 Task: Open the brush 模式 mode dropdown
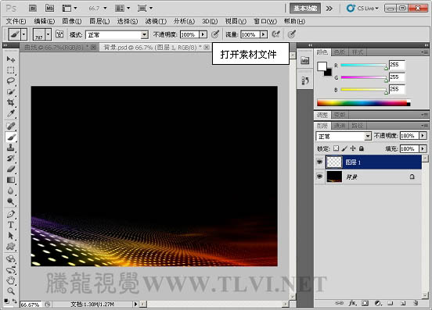coord(144,35)
